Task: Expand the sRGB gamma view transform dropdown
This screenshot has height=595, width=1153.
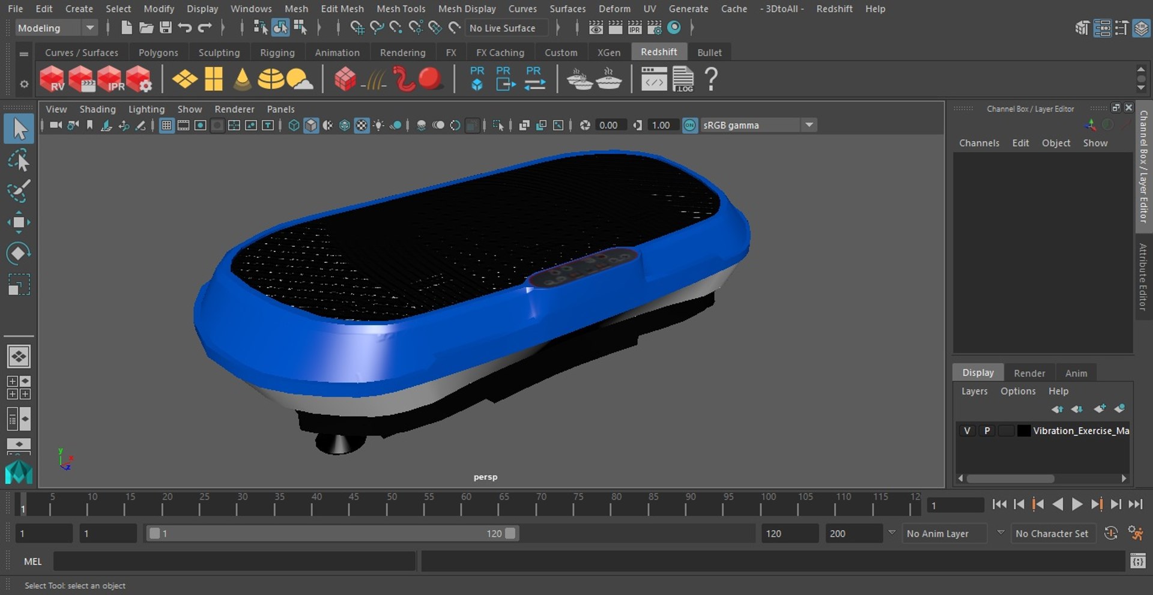Action: point(809,125)
